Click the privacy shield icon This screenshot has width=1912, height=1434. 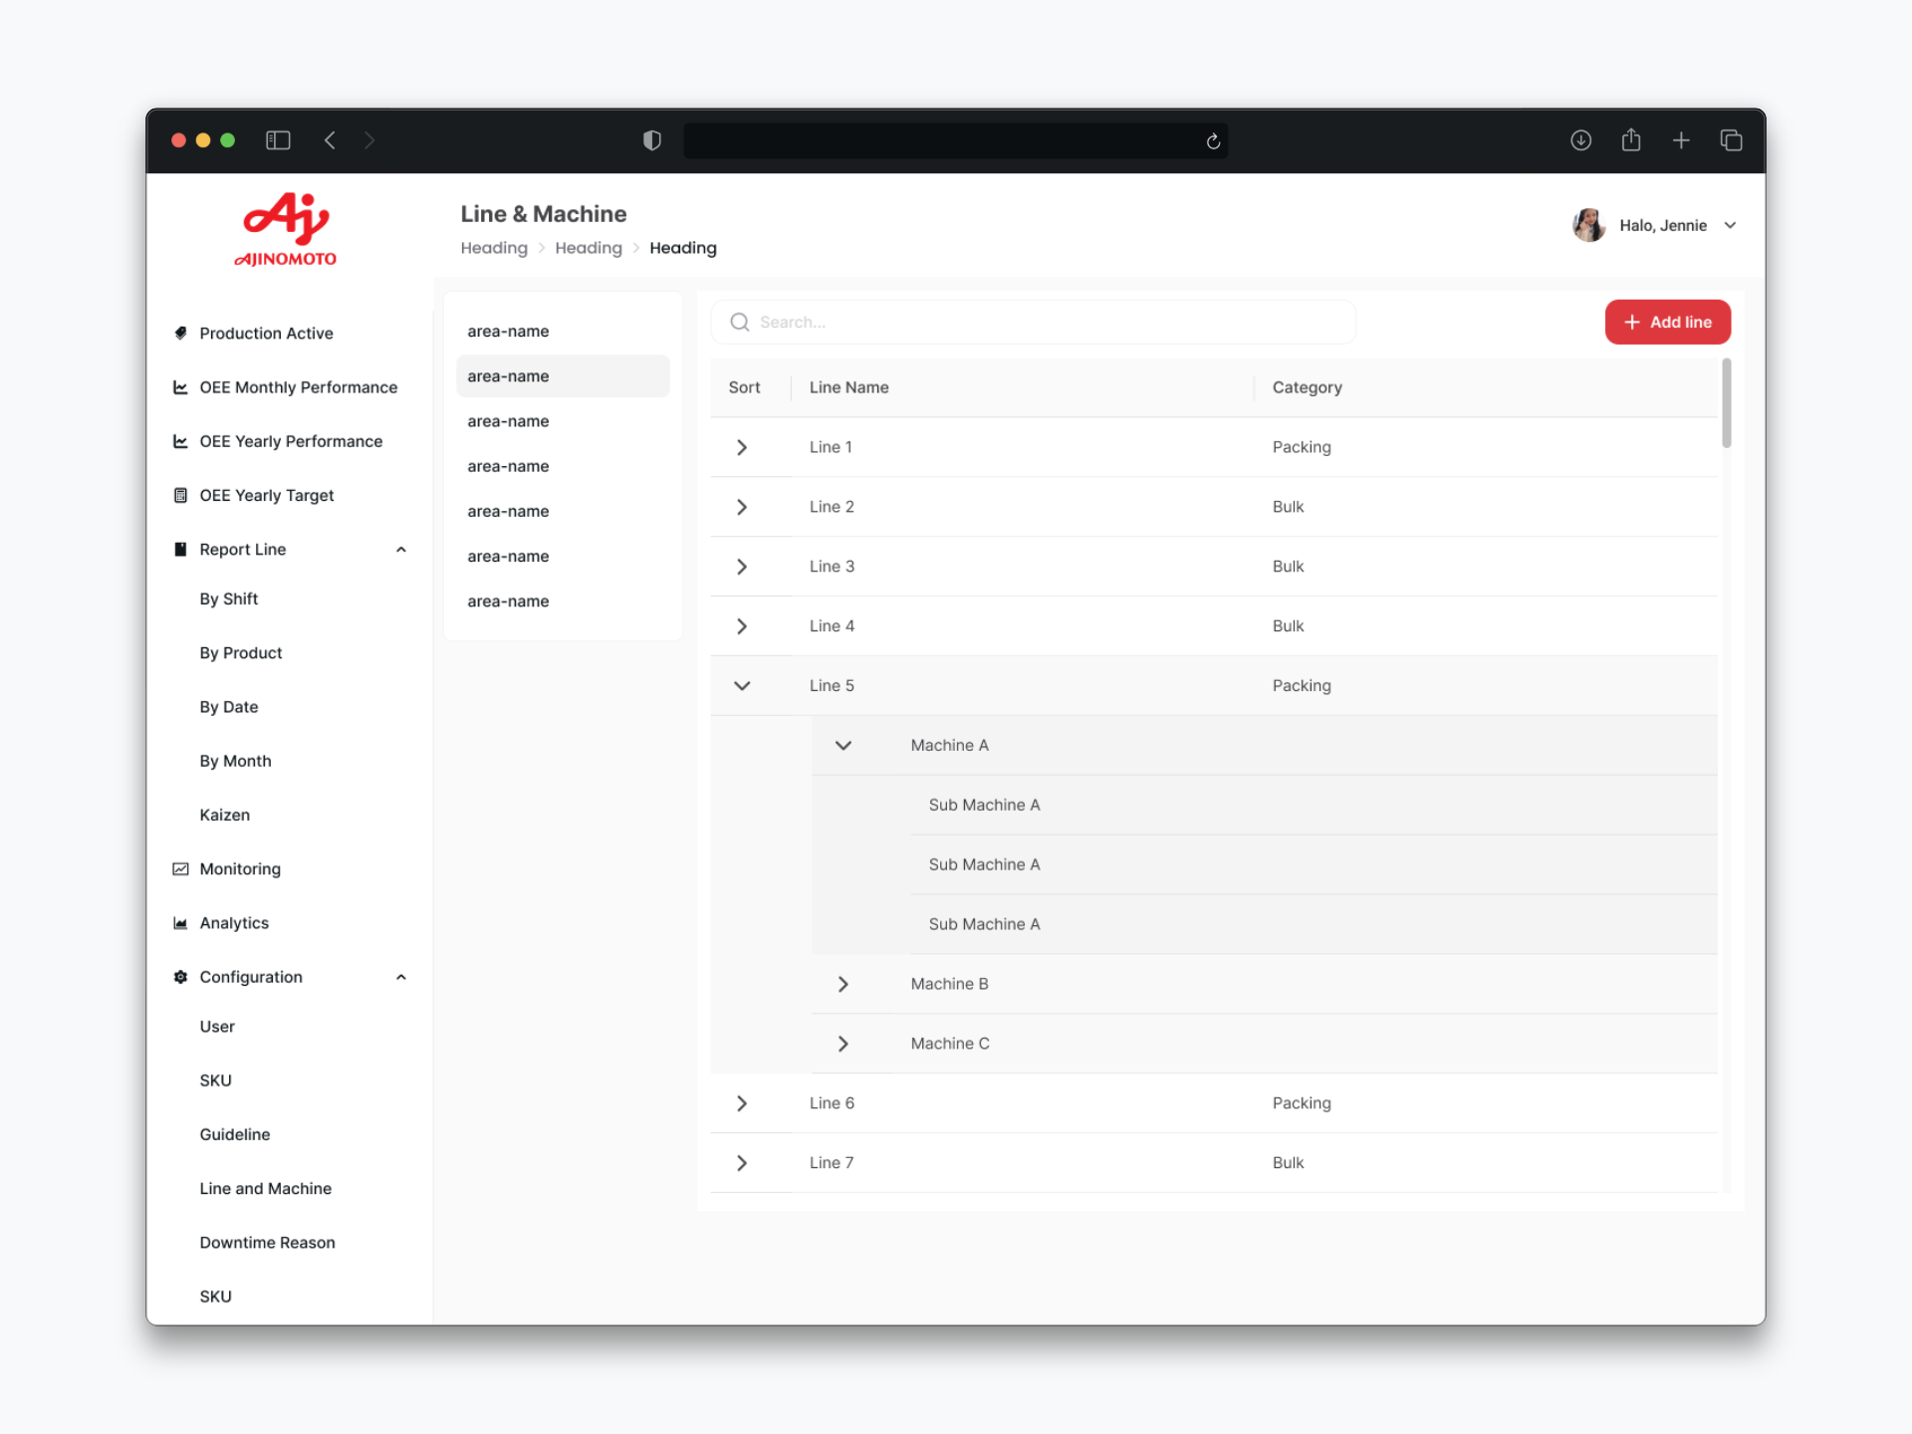pyautogui.click(x=652, y=140)
